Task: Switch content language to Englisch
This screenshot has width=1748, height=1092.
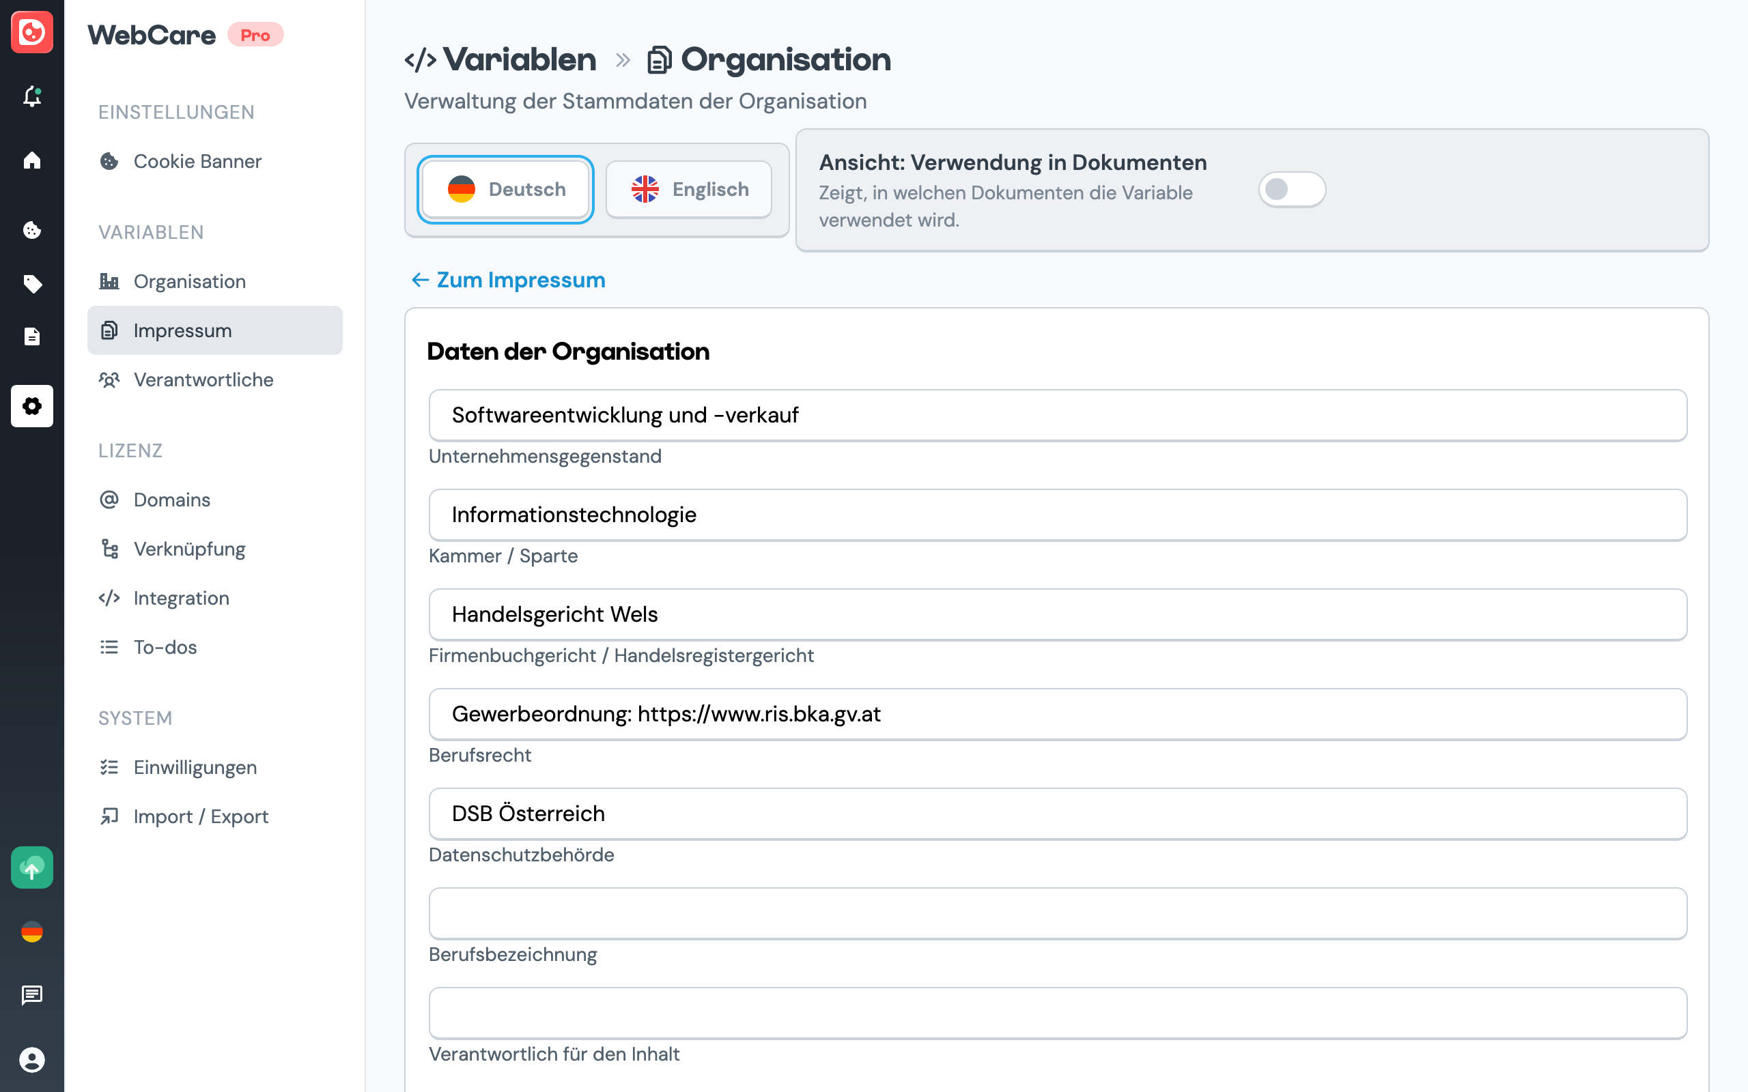Action: (688, 190)
